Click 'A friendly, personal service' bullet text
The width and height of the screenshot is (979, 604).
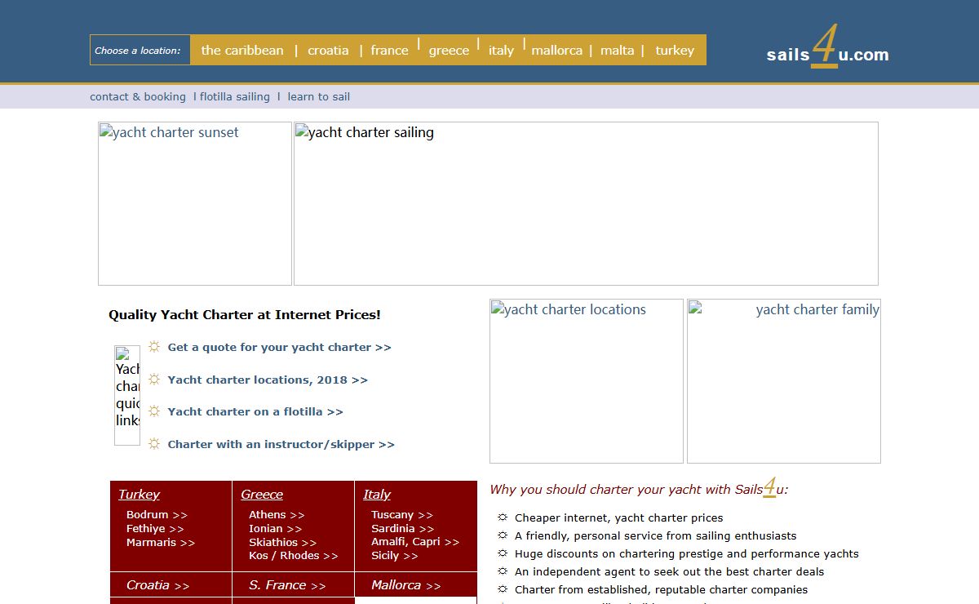click(655, 535)
